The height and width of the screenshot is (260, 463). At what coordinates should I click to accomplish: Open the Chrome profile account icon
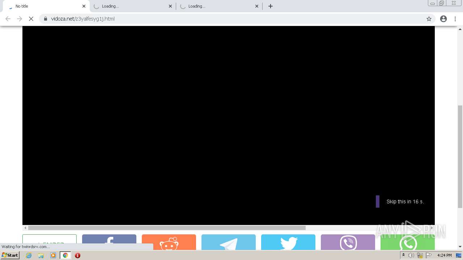[x=443, y=19]
